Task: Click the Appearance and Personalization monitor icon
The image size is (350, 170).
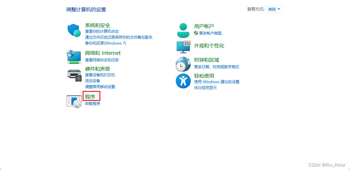Action: (183, 47)
